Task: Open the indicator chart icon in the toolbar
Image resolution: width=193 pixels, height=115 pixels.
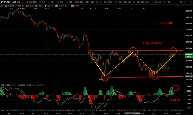Action: click(27, 2)
